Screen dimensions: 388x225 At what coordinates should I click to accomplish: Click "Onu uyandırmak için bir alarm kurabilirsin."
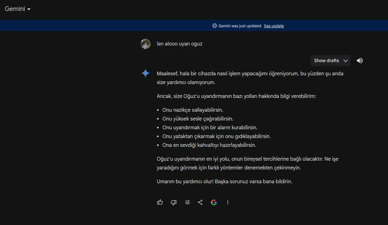click(210, 128)
